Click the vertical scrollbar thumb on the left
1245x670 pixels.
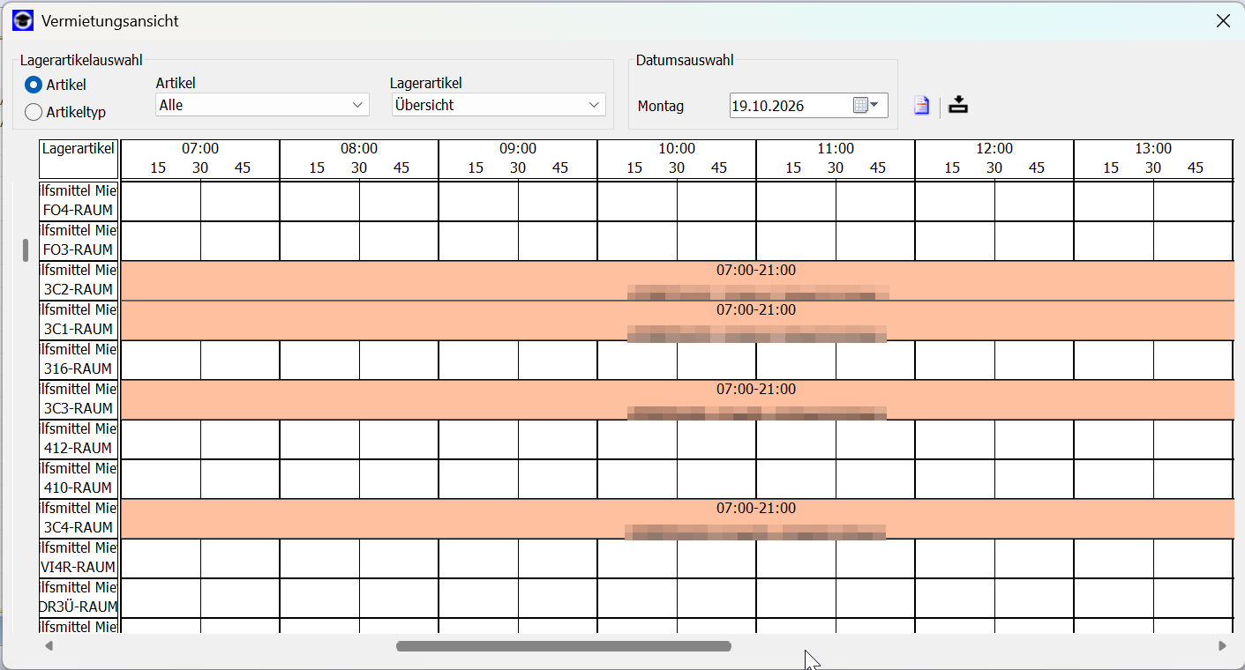(x=26, y=250)
